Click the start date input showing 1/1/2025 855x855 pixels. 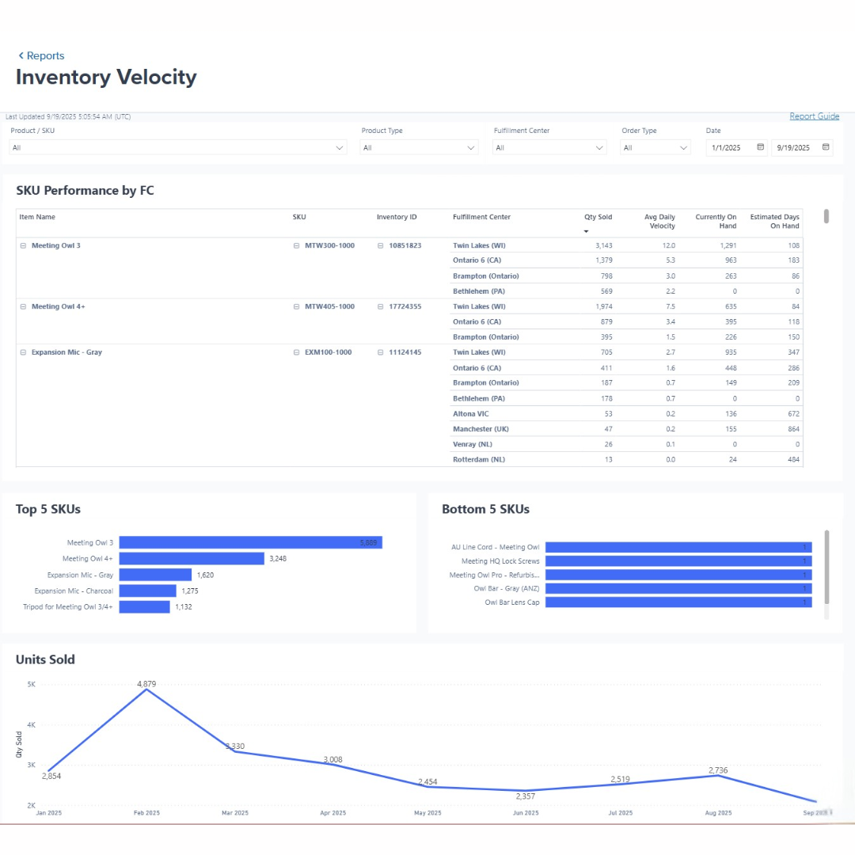pyautogui.click(x=728, y=147)
